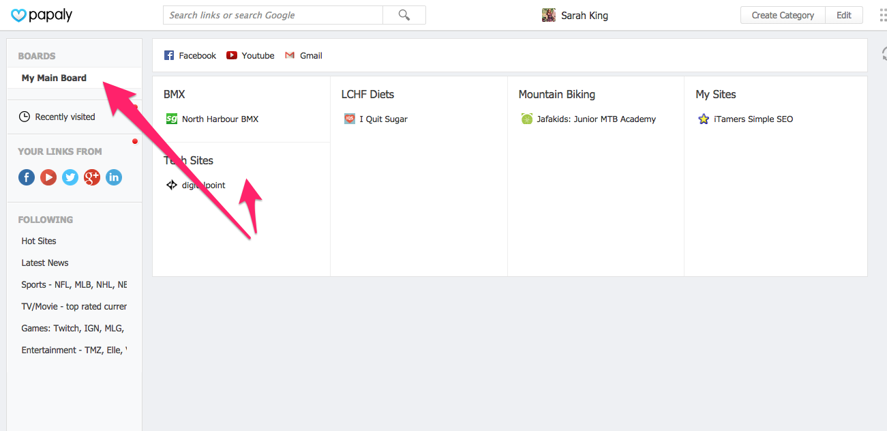Click the Gmail bookmark icon
The image size is (887, 431).
pos(290,55)
